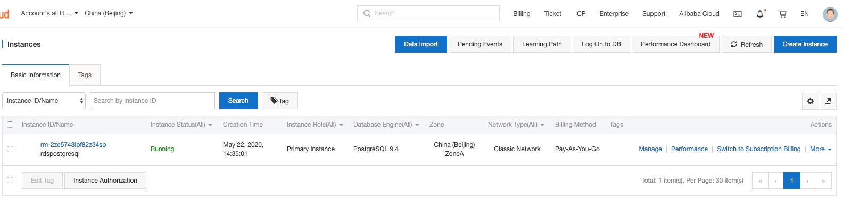This screenshot has height=205, width=843.
Task: Open the Instance ID/Name filter select
Action: click(x=44, y=101)
